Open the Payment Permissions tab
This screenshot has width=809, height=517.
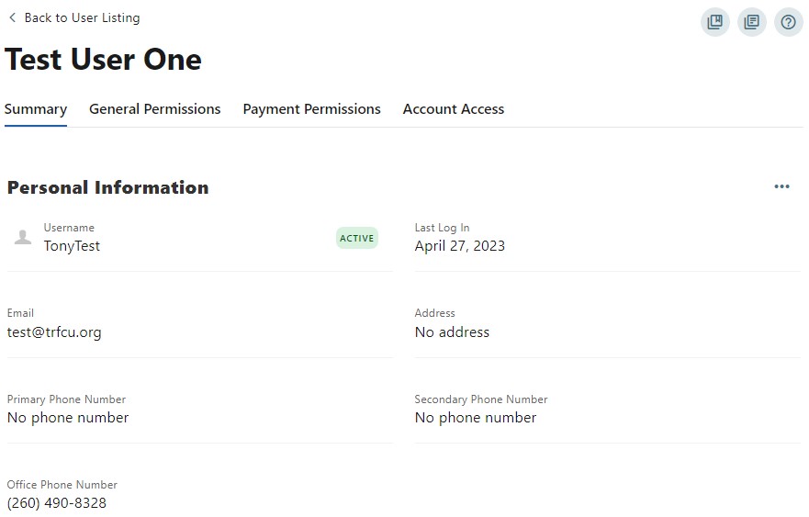tap(311, 109)
